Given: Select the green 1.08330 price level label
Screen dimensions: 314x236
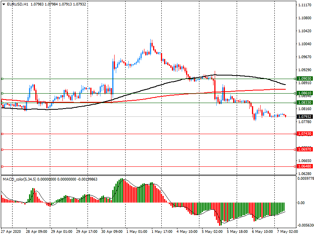Looking at the screenshot, I should pos(305,103).
